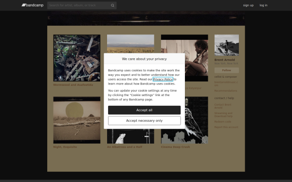
Task: Click the Wormwood and Asafoetida title link
Action: tap(73, 85)
